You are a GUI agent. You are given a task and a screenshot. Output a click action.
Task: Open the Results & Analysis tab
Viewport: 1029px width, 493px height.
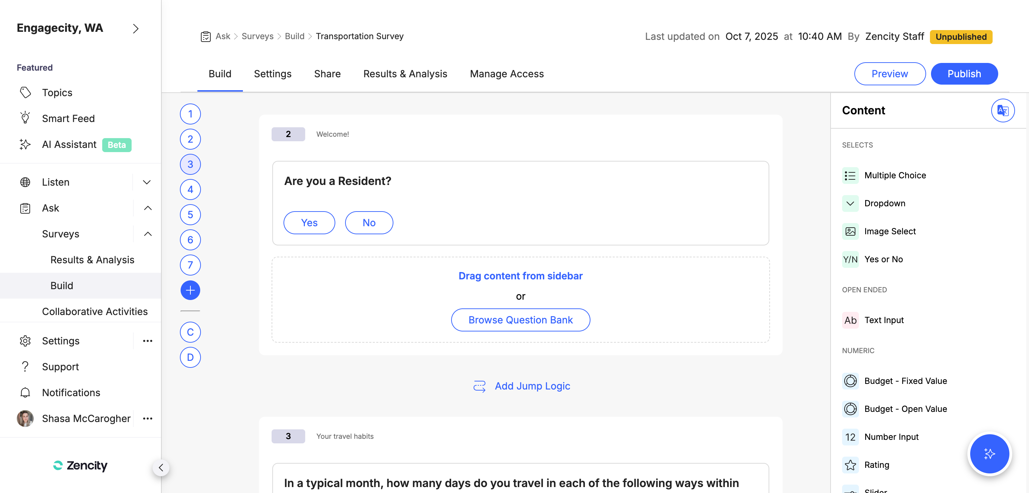405,74
